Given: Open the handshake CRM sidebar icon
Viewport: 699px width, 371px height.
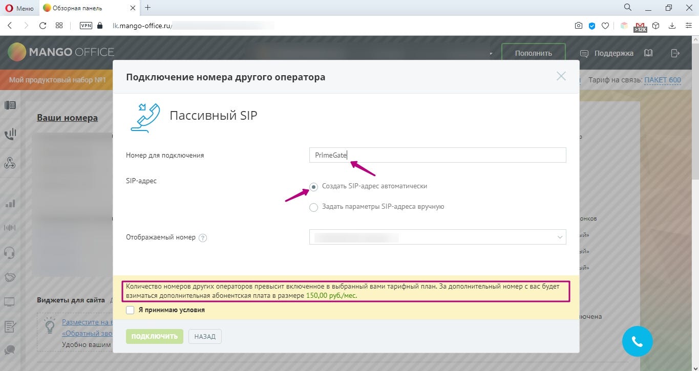Looking at the screenshot, I should (10, 277).
